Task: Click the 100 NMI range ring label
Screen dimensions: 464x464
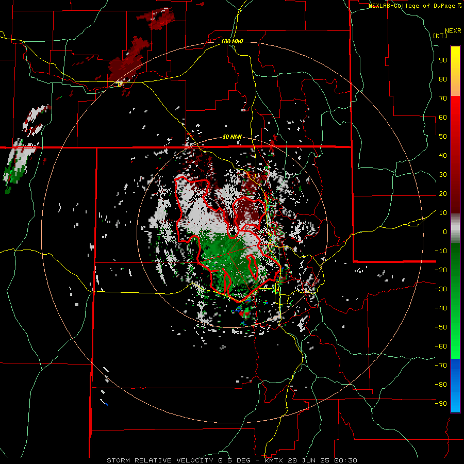Action: click(x=232, y=41)
